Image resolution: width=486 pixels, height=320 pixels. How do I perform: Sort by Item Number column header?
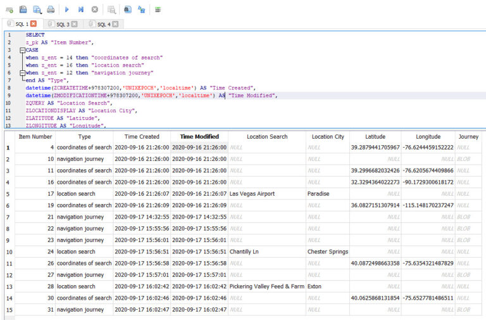(35, 136)
